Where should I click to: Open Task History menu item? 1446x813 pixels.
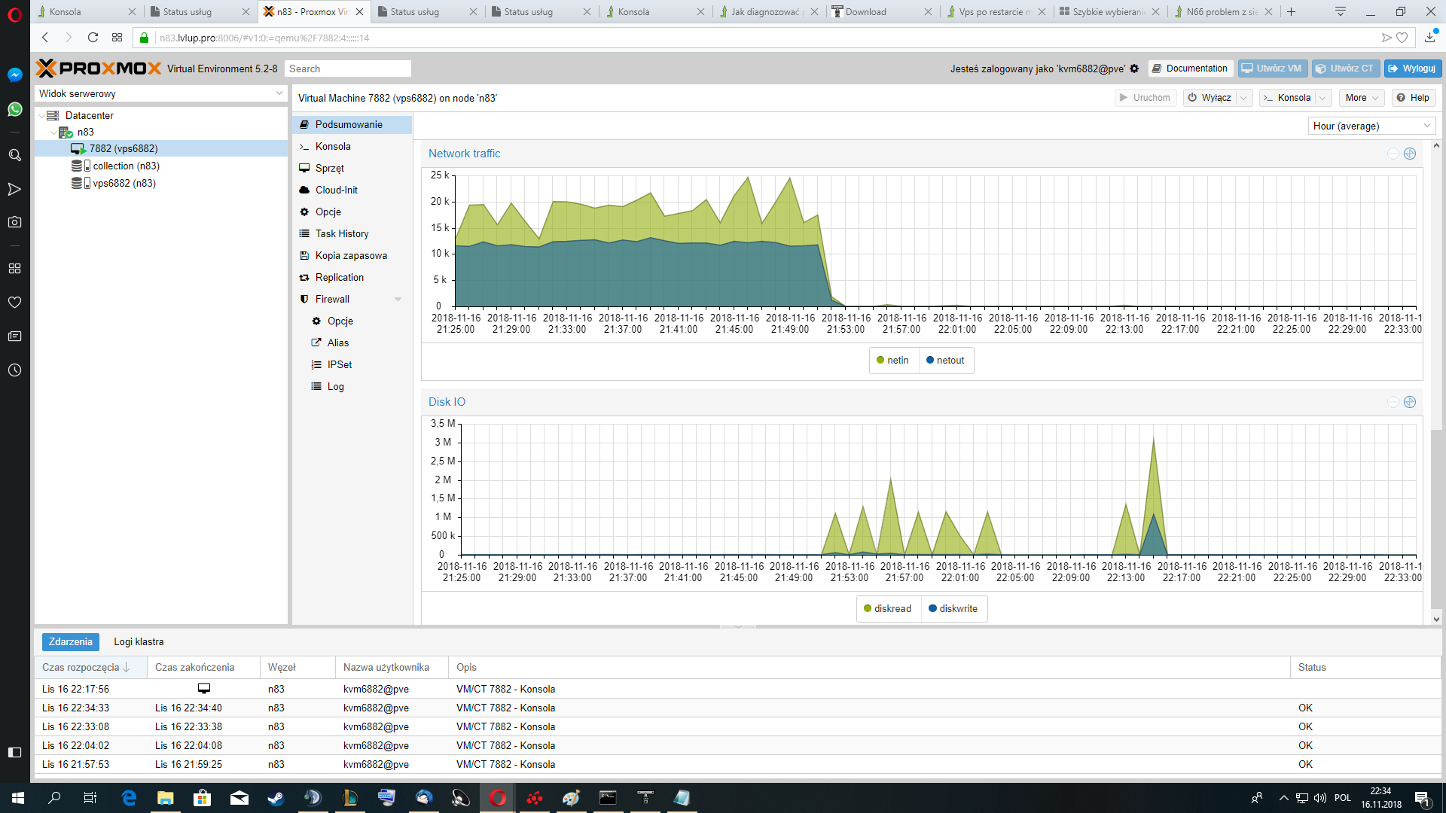[x=342, y=234]
